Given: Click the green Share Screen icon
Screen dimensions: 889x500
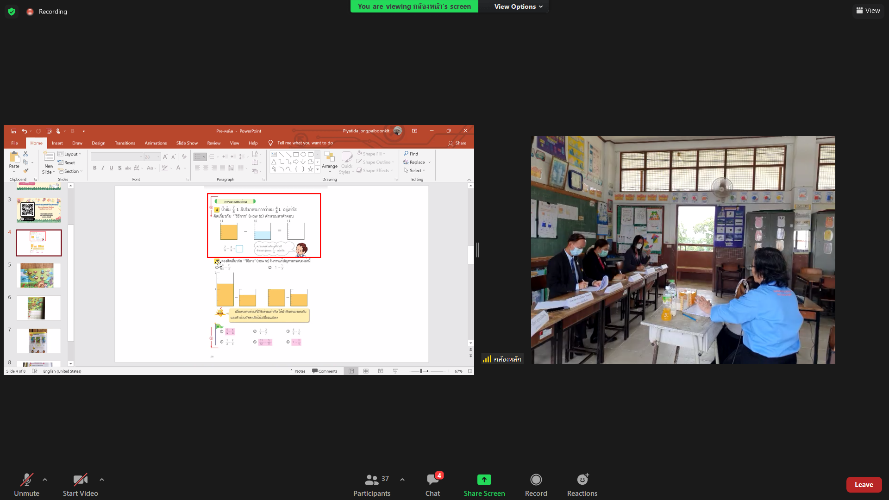Looking at the screenshot, I should [x=484, y=480].
